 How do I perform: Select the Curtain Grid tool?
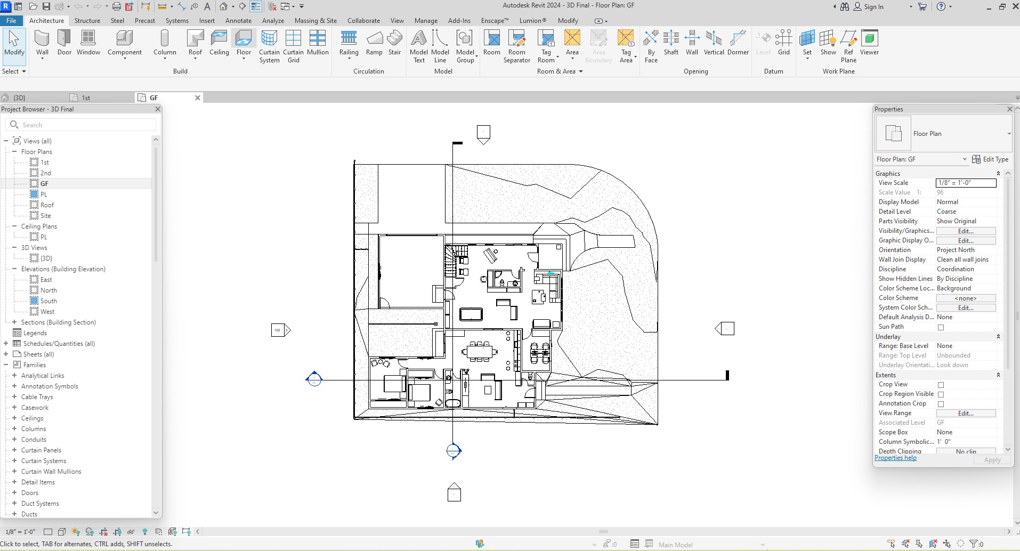293,46
